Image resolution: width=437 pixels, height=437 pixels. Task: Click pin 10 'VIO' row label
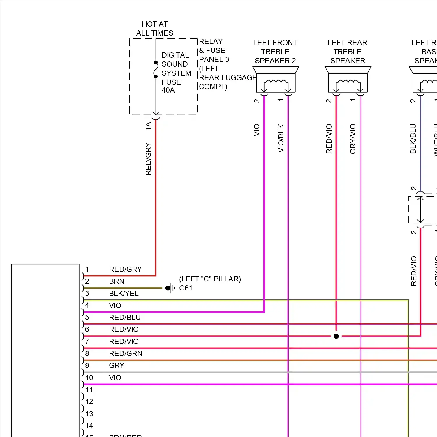pyautogui.click(x=115, y=378)
